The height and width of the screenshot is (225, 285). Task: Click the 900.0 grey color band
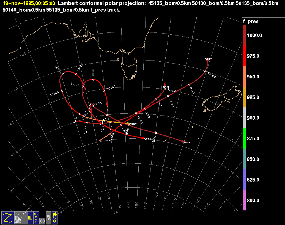coord(244,118)
